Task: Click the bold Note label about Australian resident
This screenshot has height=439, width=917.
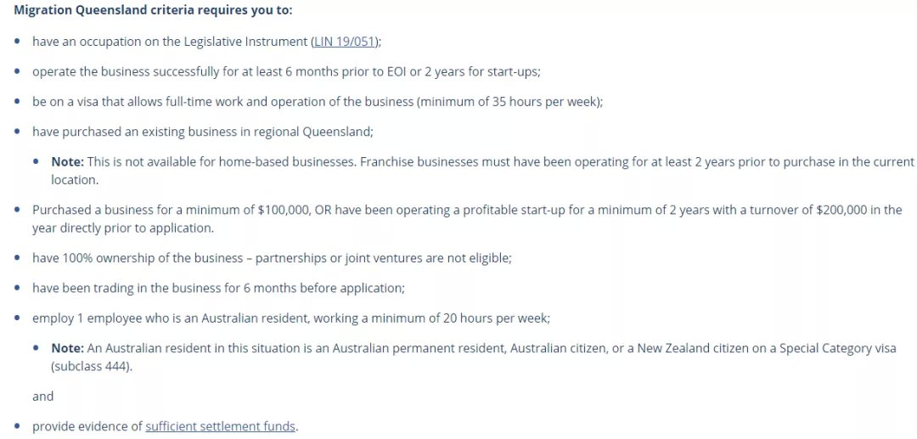Action: click(69, 348)
